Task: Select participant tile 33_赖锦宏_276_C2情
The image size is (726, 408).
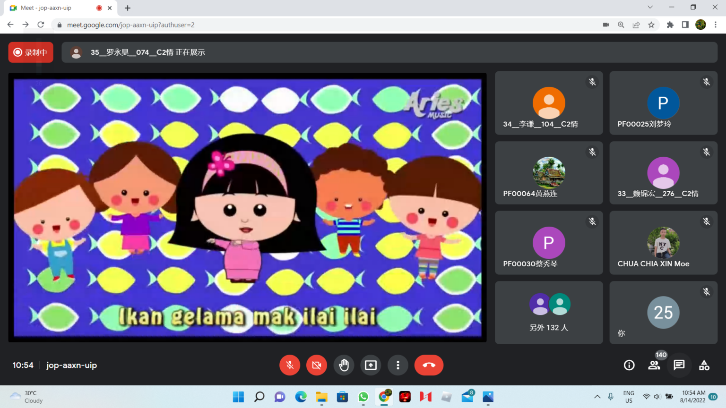Action: click(x=663, y=173)
